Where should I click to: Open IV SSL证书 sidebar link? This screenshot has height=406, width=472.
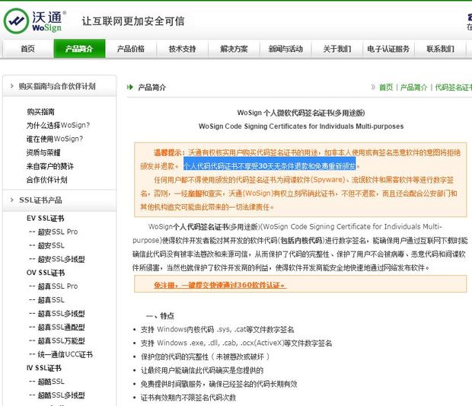tap(44, 368)
